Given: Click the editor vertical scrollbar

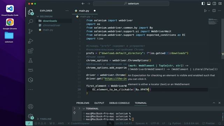Looking at the screenshot, I should click(223, 38).
